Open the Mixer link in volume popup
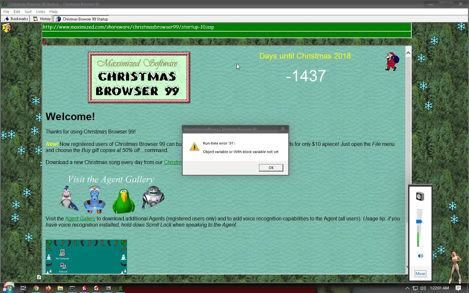Viewport: 469px width, 293px height. [x=420, y=274]
